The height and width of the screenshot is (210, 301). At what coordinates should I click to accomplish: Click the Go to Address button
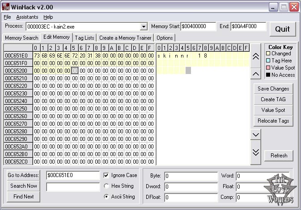(23, 175)
